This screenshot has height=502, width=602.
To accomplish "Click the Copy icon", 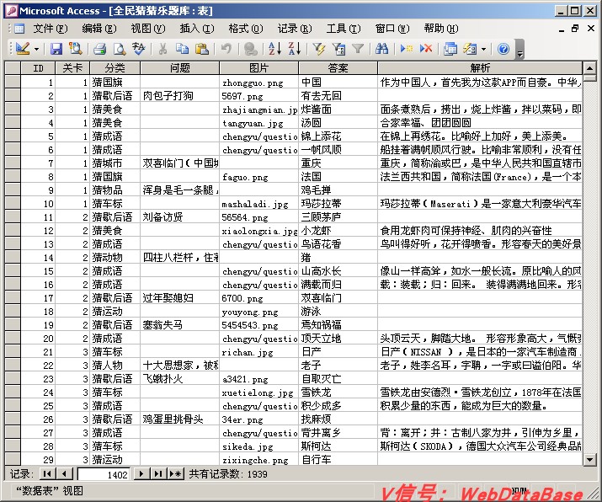I will pos(182,49).
